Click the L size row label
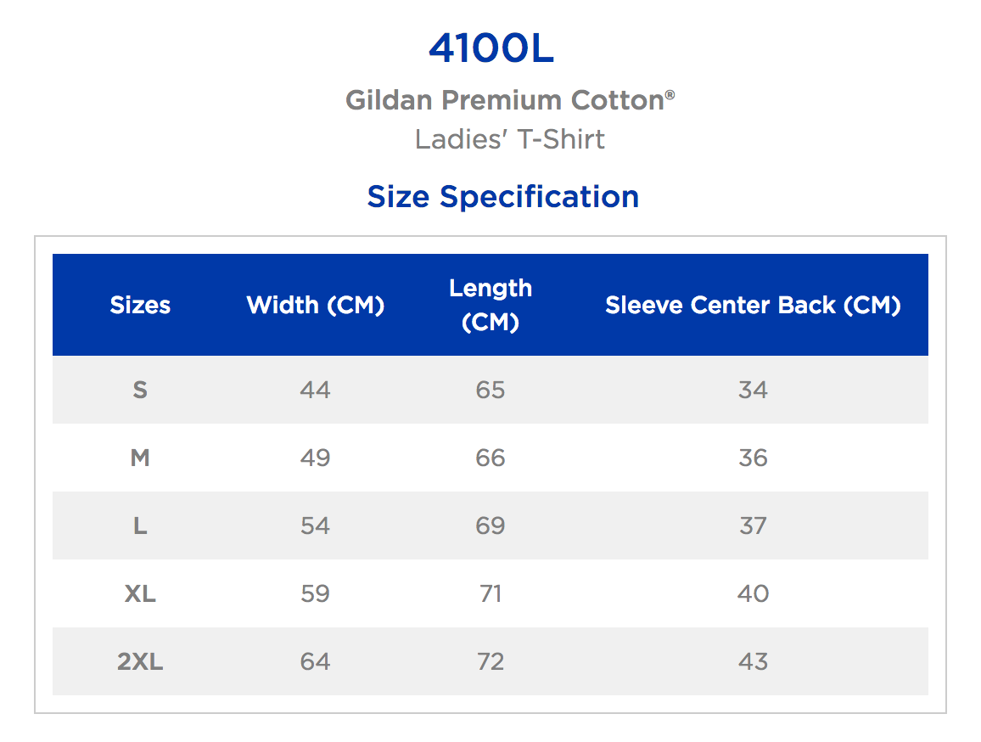 (140, 526)
